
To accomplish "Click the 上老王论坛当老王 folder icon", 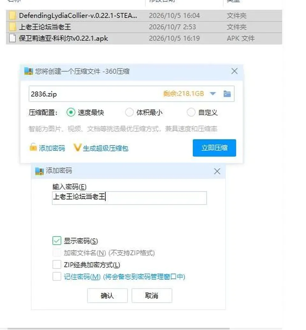I will tap(12, 27).
